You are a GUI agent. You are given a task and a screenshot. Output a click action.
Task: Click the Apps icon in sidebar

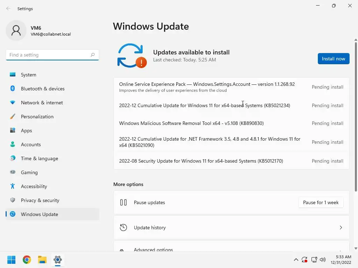coord(13,131)
